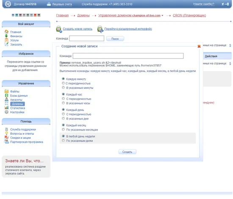Click the Настройки gear icon
This screenshot has width=233, height=199.
6,112
